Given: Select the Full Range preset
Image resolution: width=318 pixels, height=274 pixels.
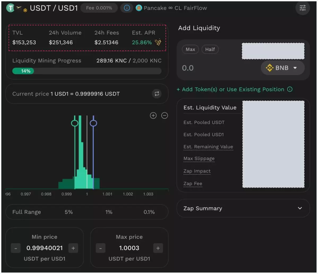Looking at the screenshot, I should click(27, 212).
